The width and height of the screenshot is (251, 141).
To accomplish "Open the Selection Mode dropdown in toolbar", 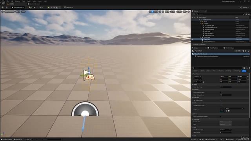I will 18,7.
